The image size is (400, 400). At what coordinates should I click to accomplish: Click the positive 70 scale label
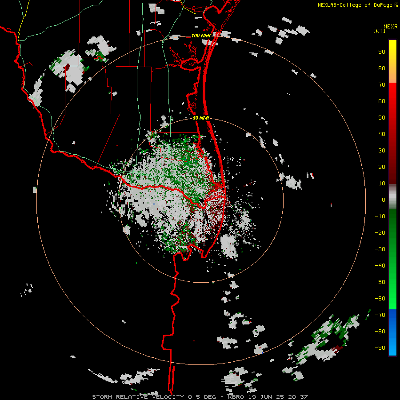point(382,85)
